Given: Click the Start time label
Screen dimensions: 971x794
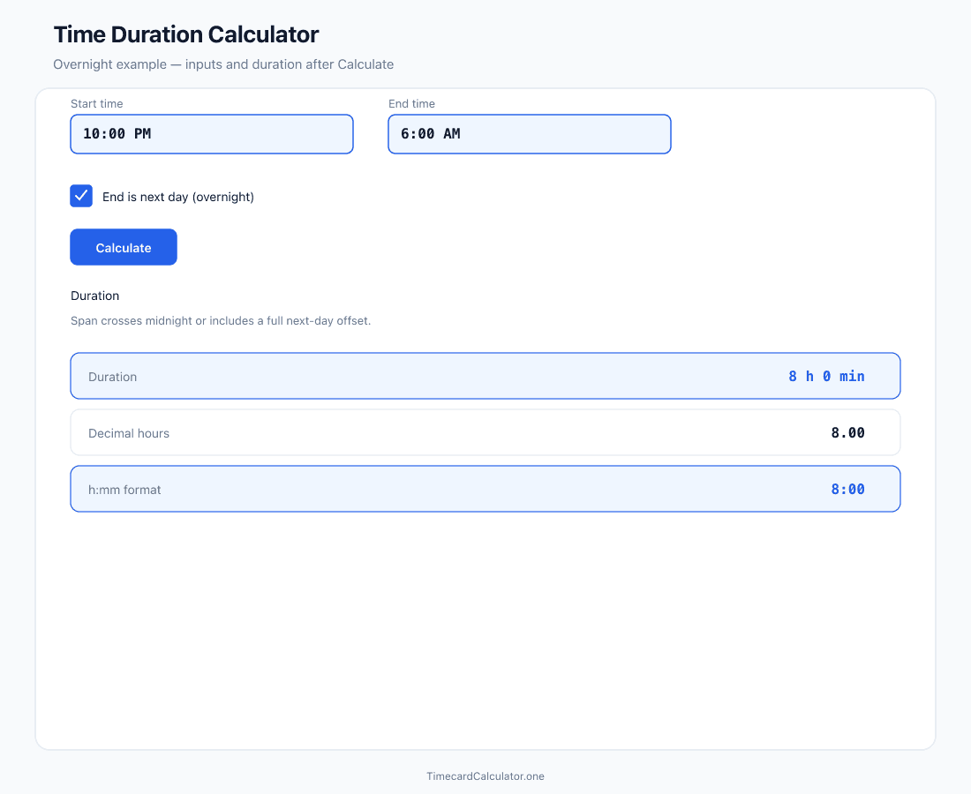Looking at the screenshot, I should 96,103.
